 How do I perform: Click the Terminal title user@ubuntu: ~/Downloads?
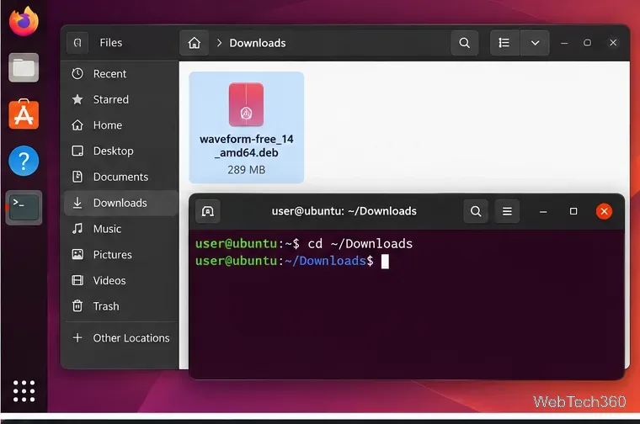click(344, 211)
